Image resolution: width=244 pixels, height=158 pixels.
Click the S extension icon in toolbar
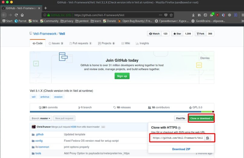click(223, 15)
